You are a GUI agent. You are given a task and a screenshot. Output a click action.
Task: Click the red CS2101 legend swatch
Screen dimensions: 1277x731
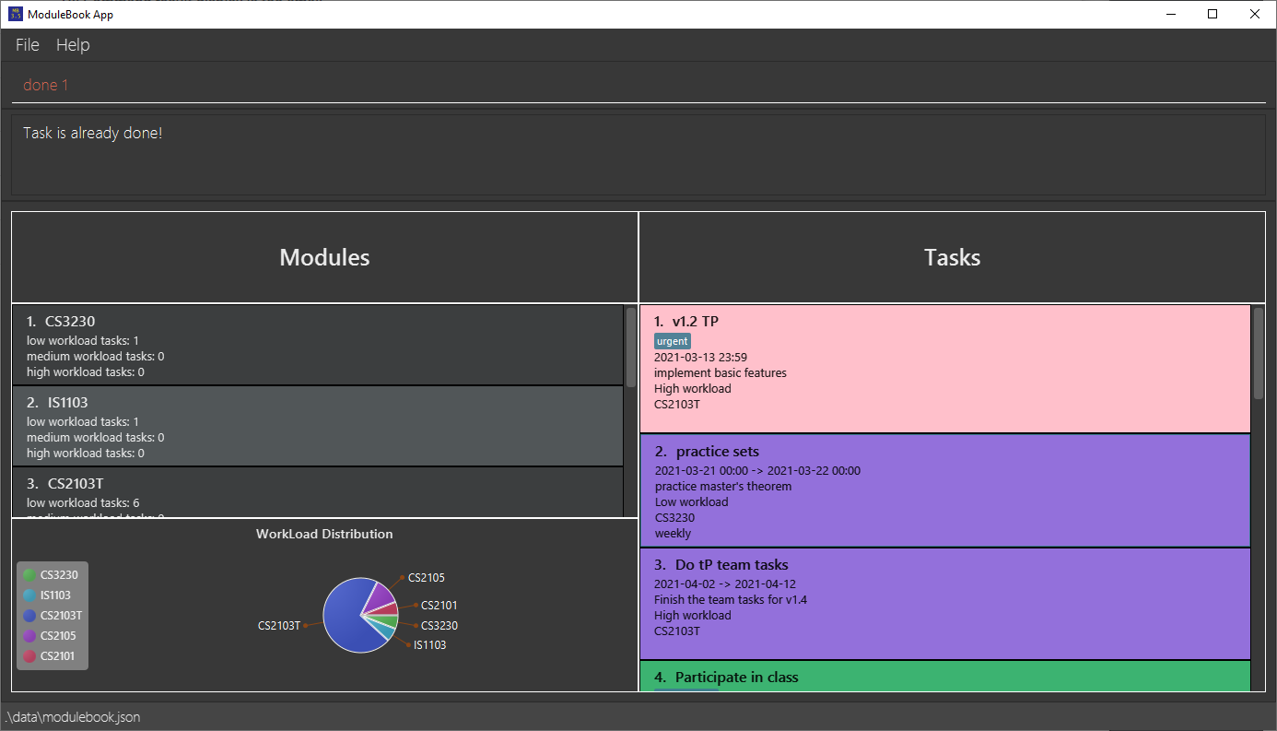pos(29,656)
